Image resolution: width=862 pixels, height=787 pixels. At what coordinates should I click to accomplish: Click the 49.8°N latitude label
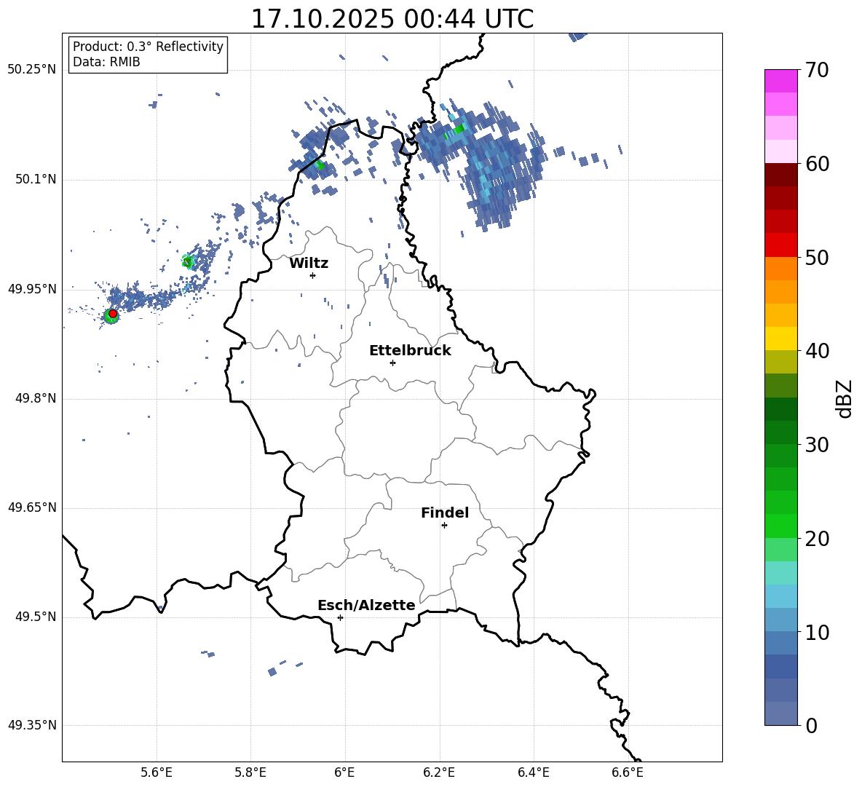pyautogui.click(x=36, y=398)
